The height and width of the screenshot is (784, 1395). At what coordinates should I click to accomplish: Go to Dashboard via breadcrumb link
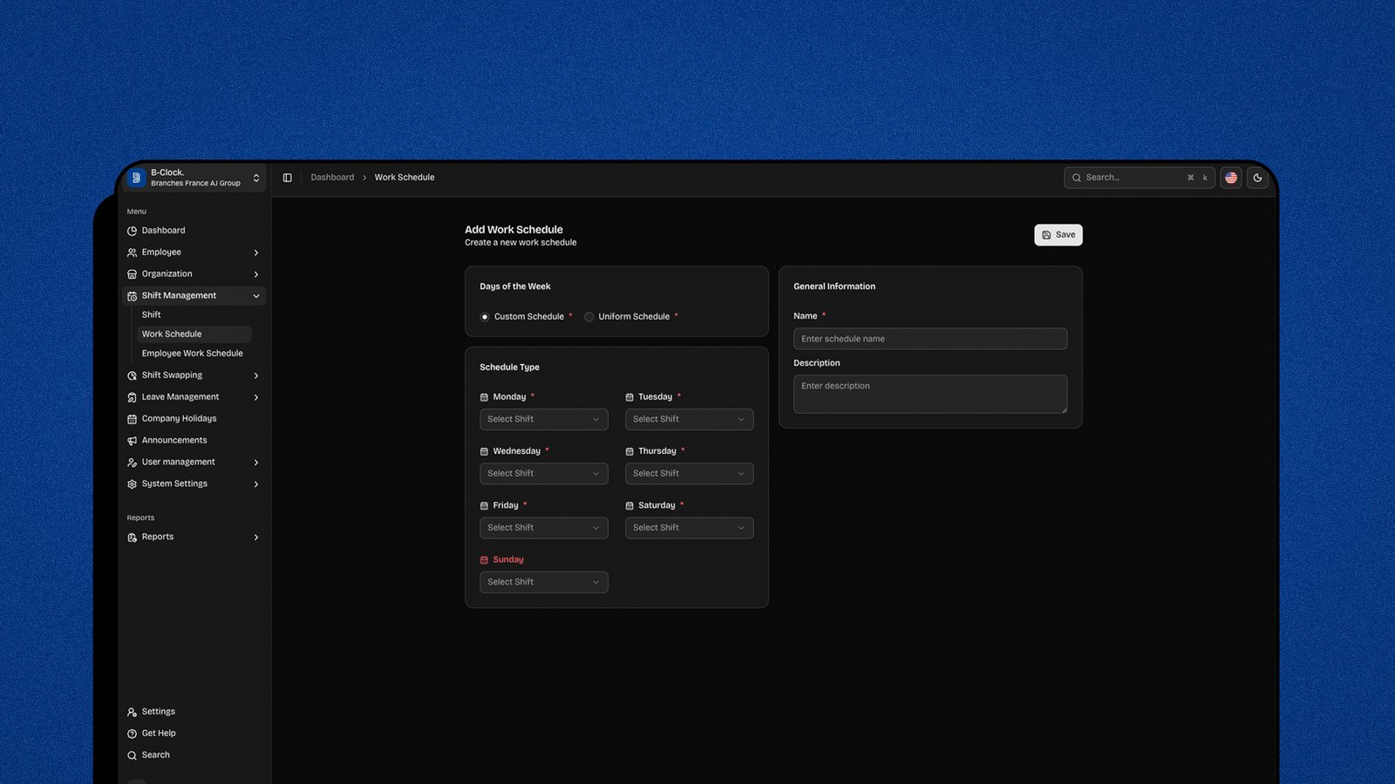click(332, 178)
